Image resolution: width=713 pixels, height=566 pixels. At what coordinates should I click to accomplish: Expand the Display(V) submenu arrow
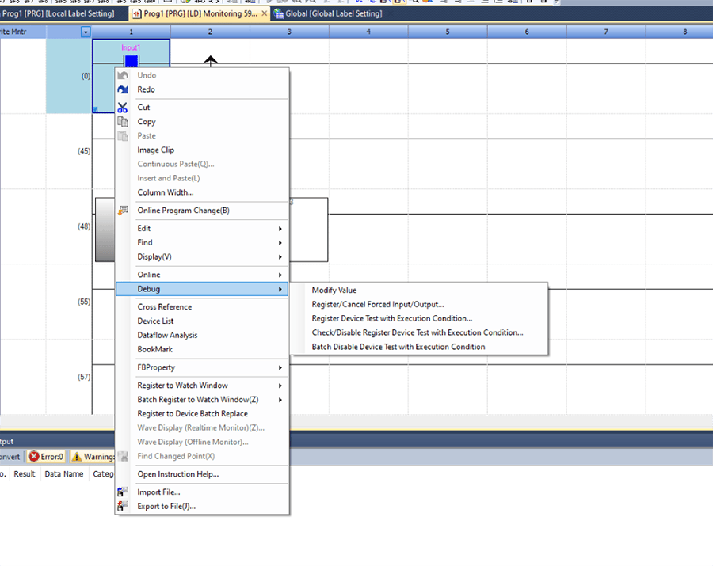[280, 256]
